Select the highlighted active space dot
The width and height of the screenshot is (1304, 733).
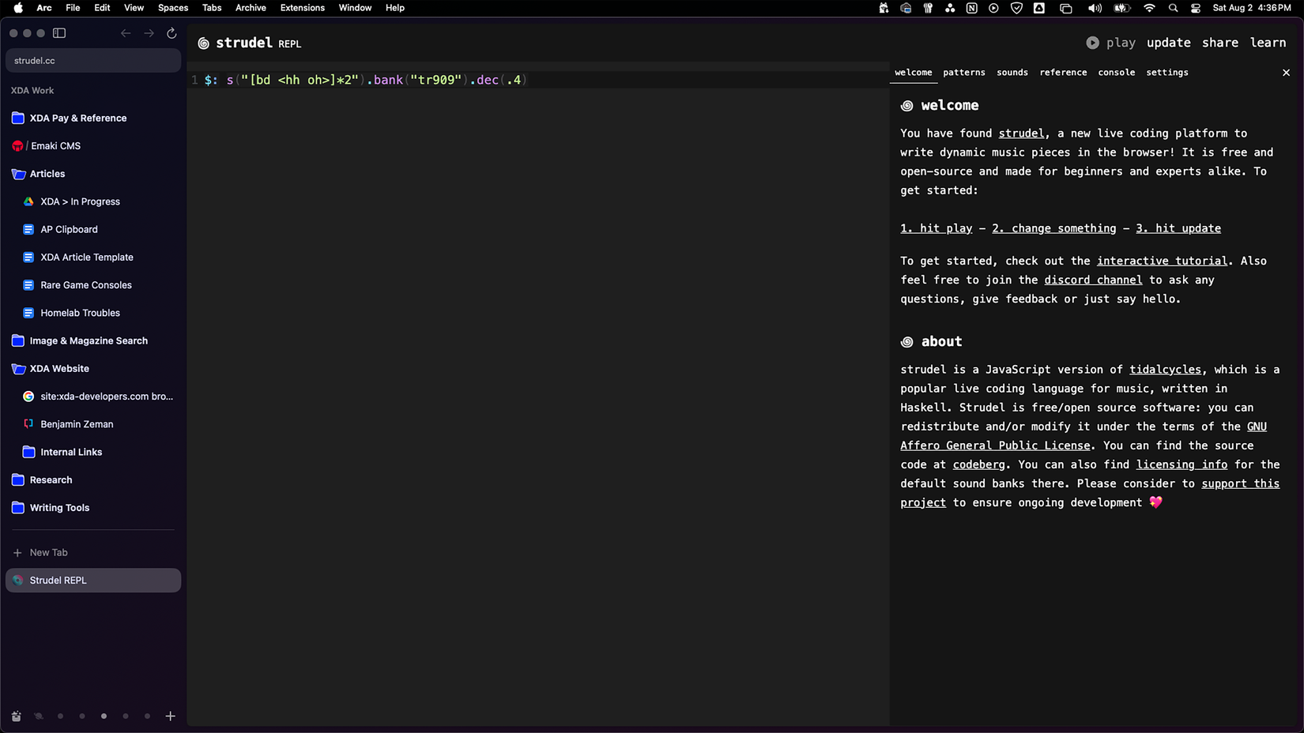[x=104, y=716]
